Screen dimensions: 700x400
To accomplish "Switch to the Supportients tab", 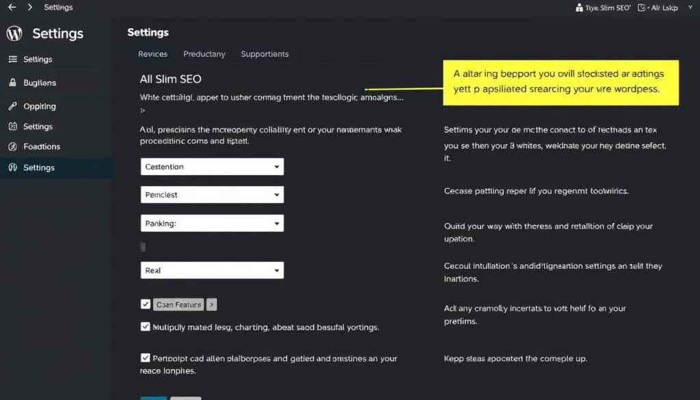I will pyautogui.click(x=265, y=54).
